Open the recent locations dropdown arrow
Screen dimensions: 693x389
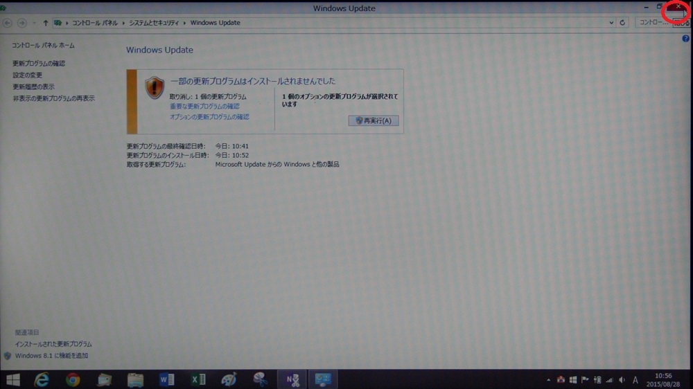click(34, 23)
